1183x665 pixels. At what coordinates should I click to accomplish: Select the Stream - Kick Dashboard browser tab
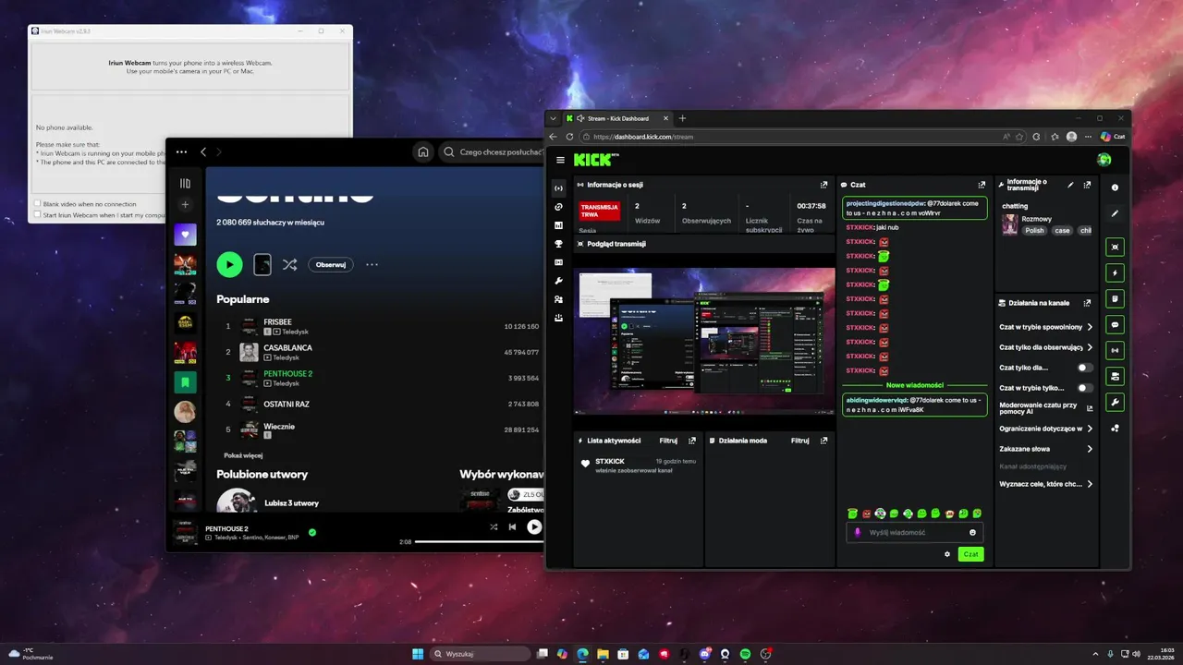(616, 118)
